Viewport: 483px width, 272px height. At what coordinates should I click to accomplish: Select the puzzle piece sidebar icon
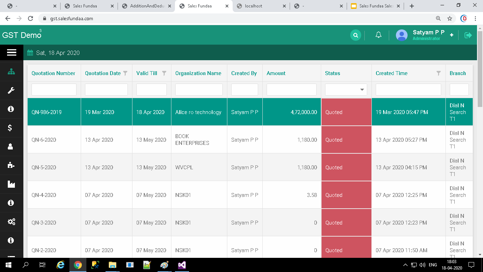(x=11, y=165)
